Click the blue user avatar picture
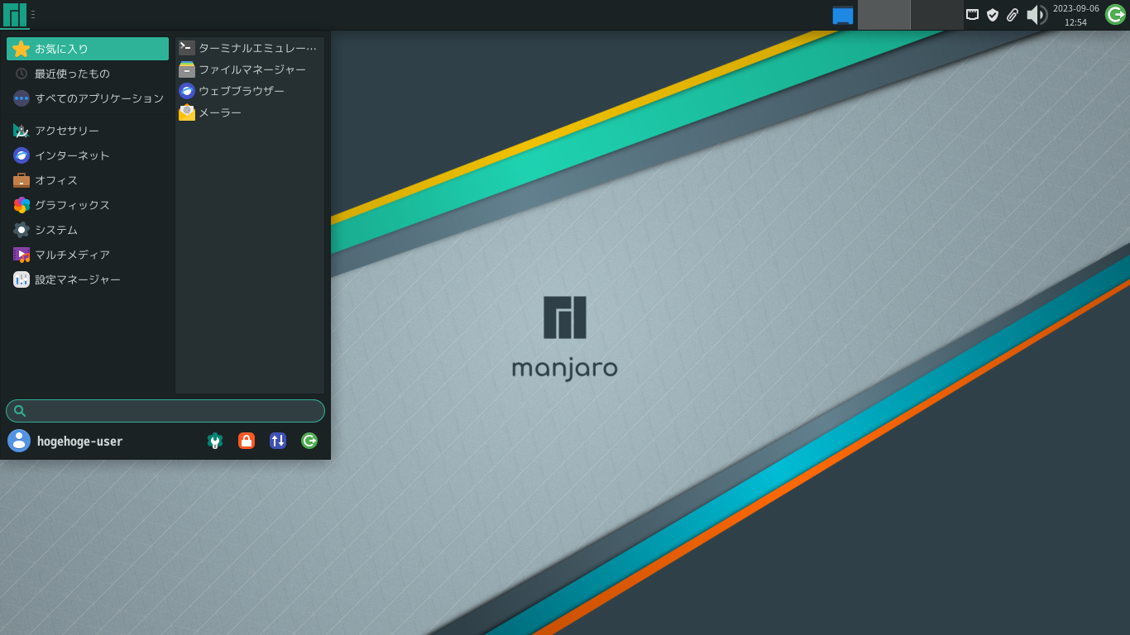Screen dimensions: 1130x635 19,441
